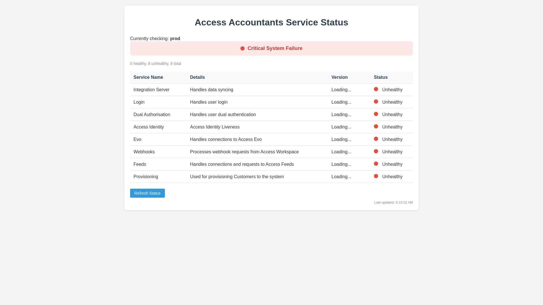
Task: Click 'Handles connections and requests to Access Feeds'
Action: click(x=242, y=164)
